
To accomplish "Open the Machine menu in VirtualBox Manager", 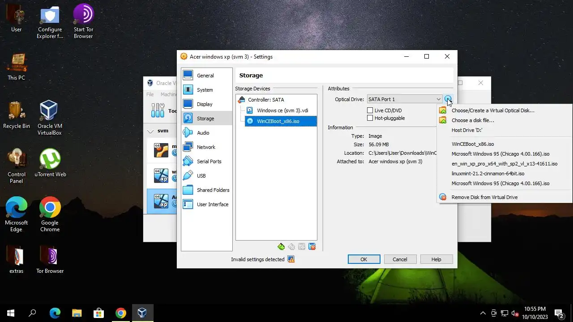I will point(168,94).
